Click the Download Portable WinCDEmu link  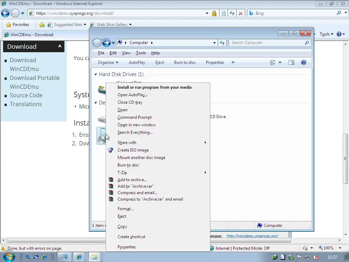point(35,82)
